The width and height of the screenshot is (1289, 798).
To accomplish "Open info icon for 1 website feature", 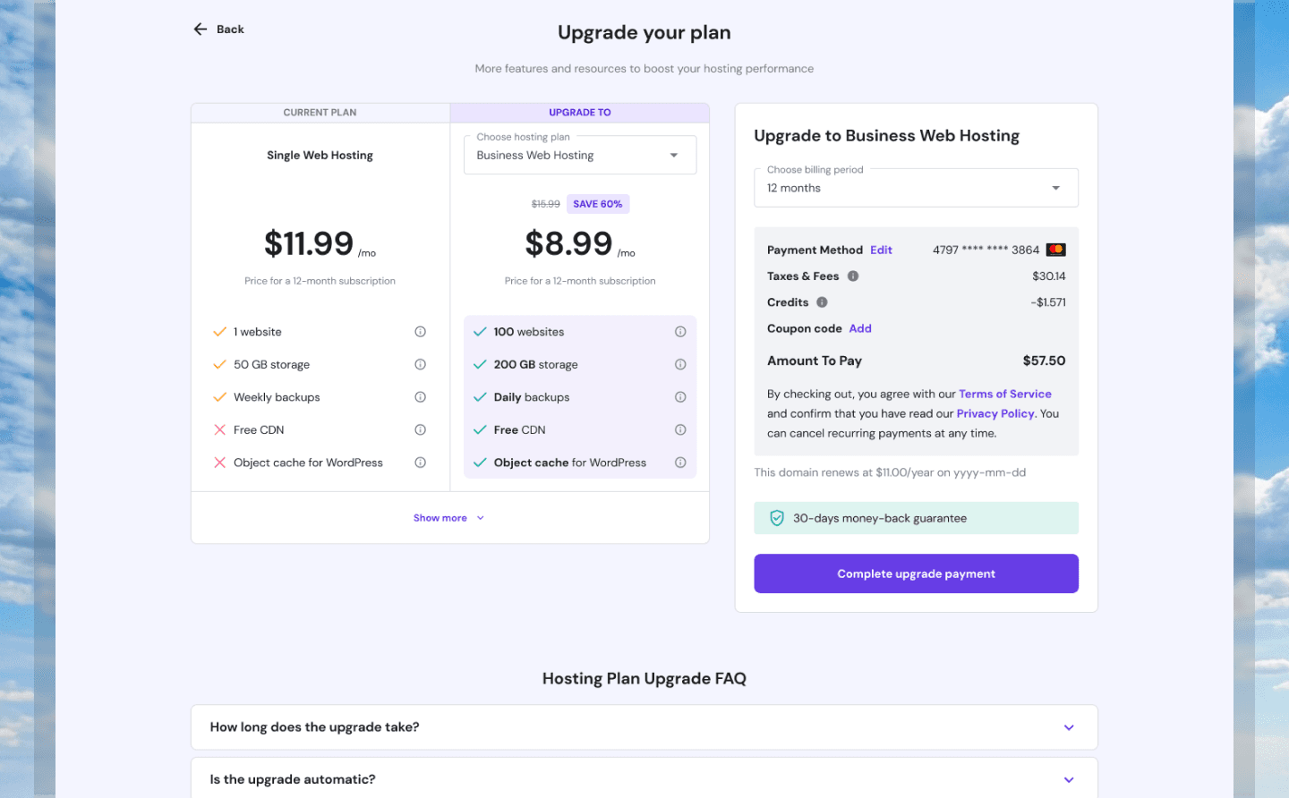I will coord(420,332).
